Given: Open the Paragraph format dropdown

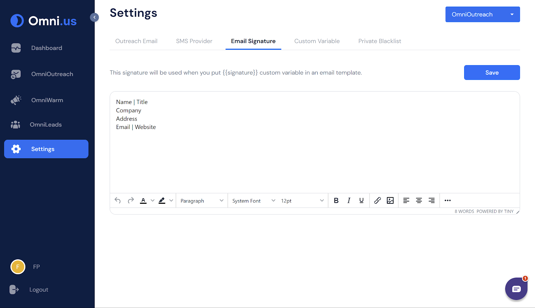Looking at the screenshot, I should tap(202, 201).
